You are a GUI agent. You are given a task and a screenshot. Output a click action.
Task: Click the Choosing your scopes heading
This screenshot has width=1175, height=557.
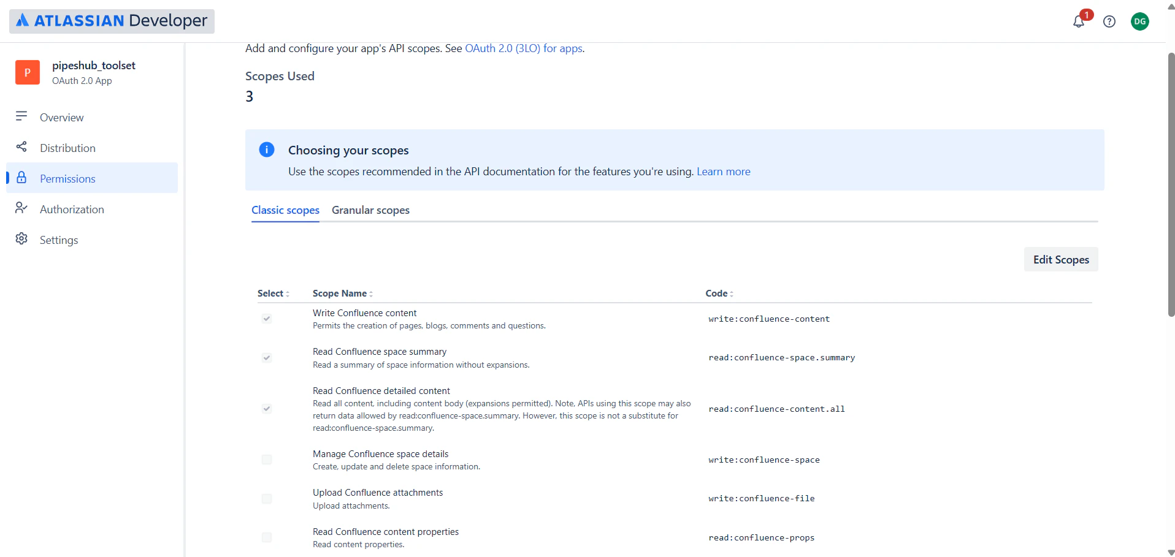point(348,150)
